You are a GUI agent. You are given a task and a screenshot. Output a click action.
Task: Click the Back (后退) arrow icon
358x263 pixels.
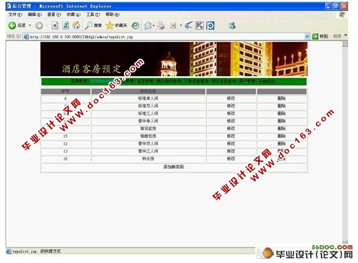12,25
